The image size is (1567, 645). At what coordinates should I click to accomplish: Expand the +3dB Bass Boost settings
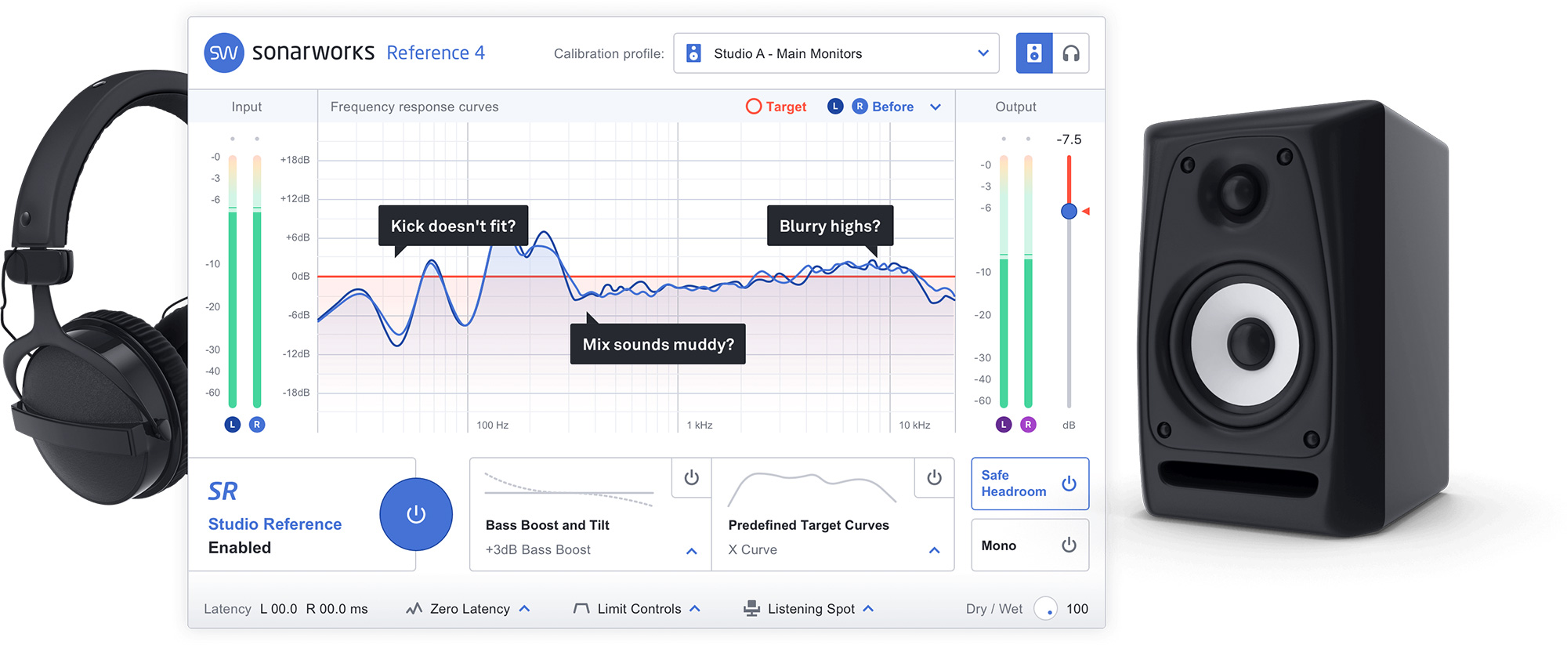point(691,551)
